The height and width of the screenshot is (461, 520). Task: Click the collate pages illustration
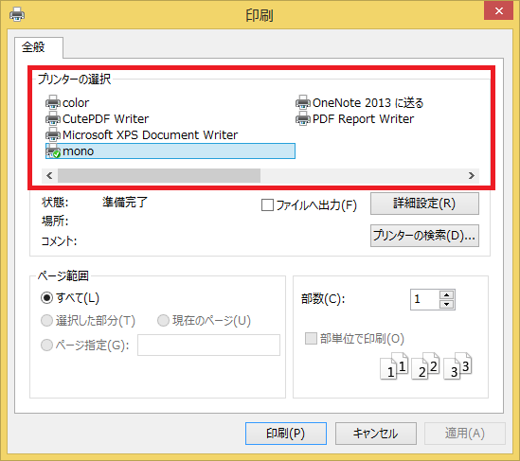pos(425,366)
